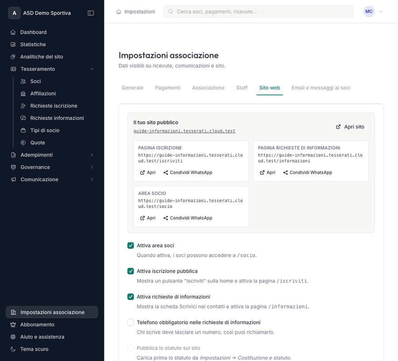Click the ASD Demo Sportiva logo avatar
This screenshot has height=361, width=398.
pyautogui.click(x=15, y=13)
